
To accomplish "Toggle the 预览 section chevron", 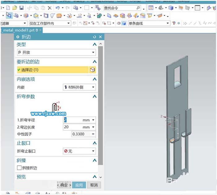I will [95, 177].
